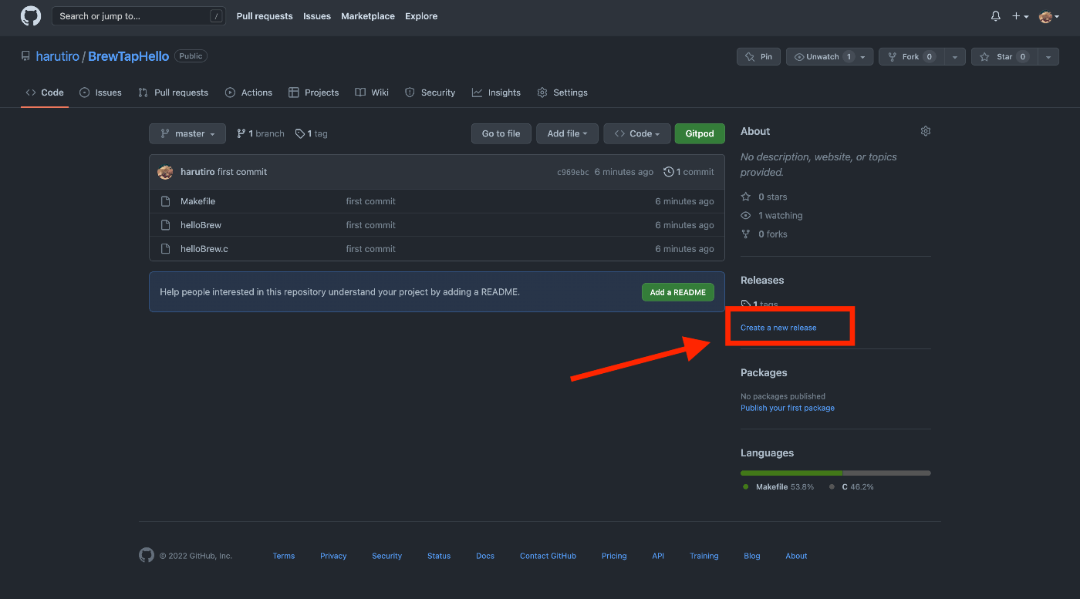1080x599 pixels.
Task: Open the Add file dropdown
Action: 568,133
